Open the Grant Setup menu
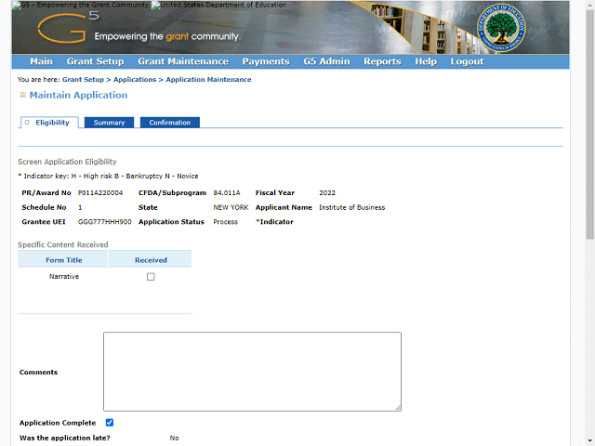The height and width of the screenshot is (446, 595). (95, 61)
